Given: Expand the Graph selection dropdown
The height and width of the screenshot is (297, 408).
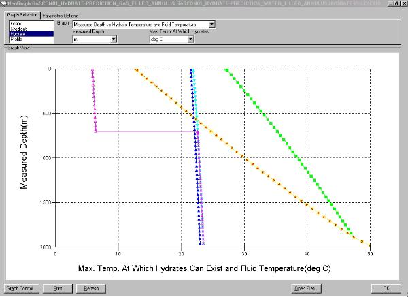Looking at the screenshot, I should pos(212,25).
